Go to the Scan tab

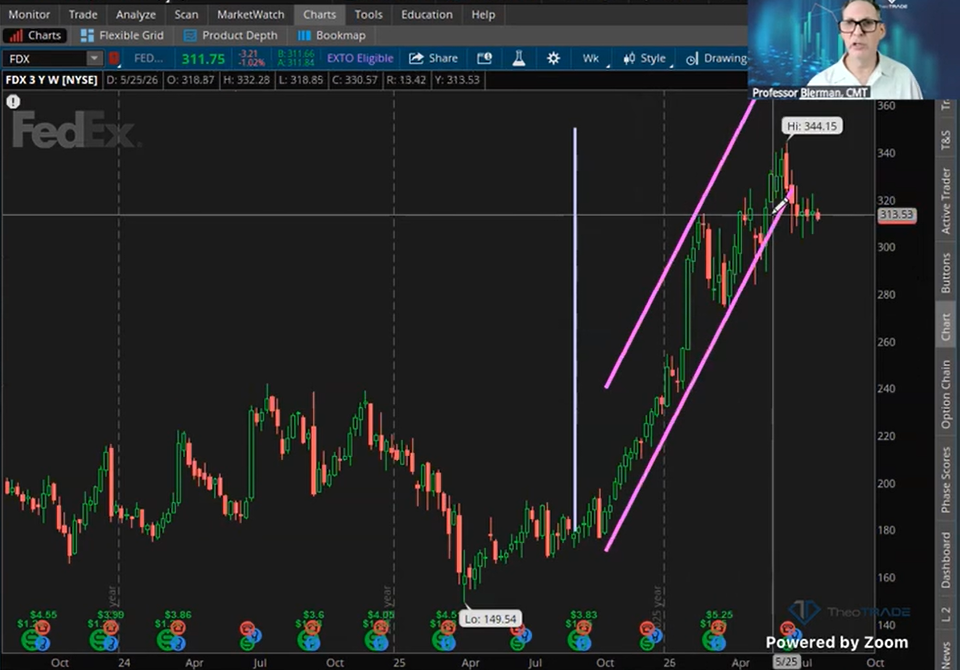[186, 15]
